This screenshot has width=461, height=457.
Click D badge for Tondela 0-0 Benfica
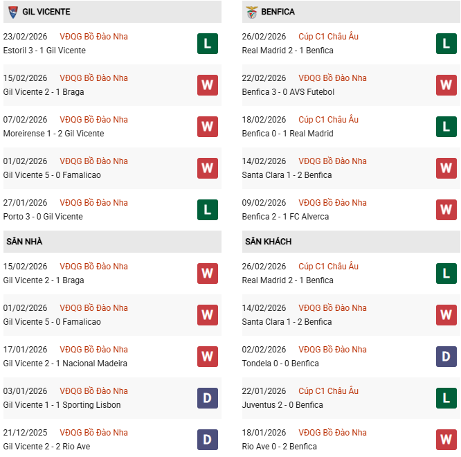pos(446,357)
